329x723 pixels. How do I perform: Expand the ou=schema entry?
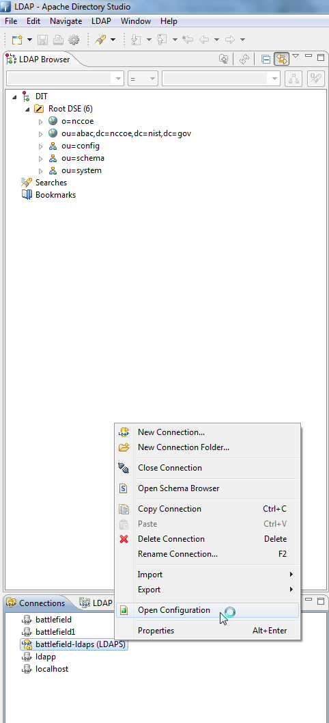pos(40,159)
